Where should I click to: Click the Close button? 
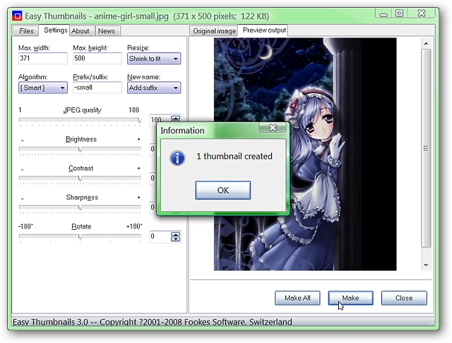pyautogui.click(x=404, y=298)
